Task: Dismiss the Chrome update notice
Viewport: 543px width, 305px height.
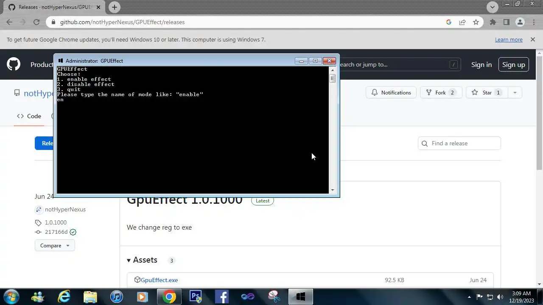Action: click(x=532, y=39)
